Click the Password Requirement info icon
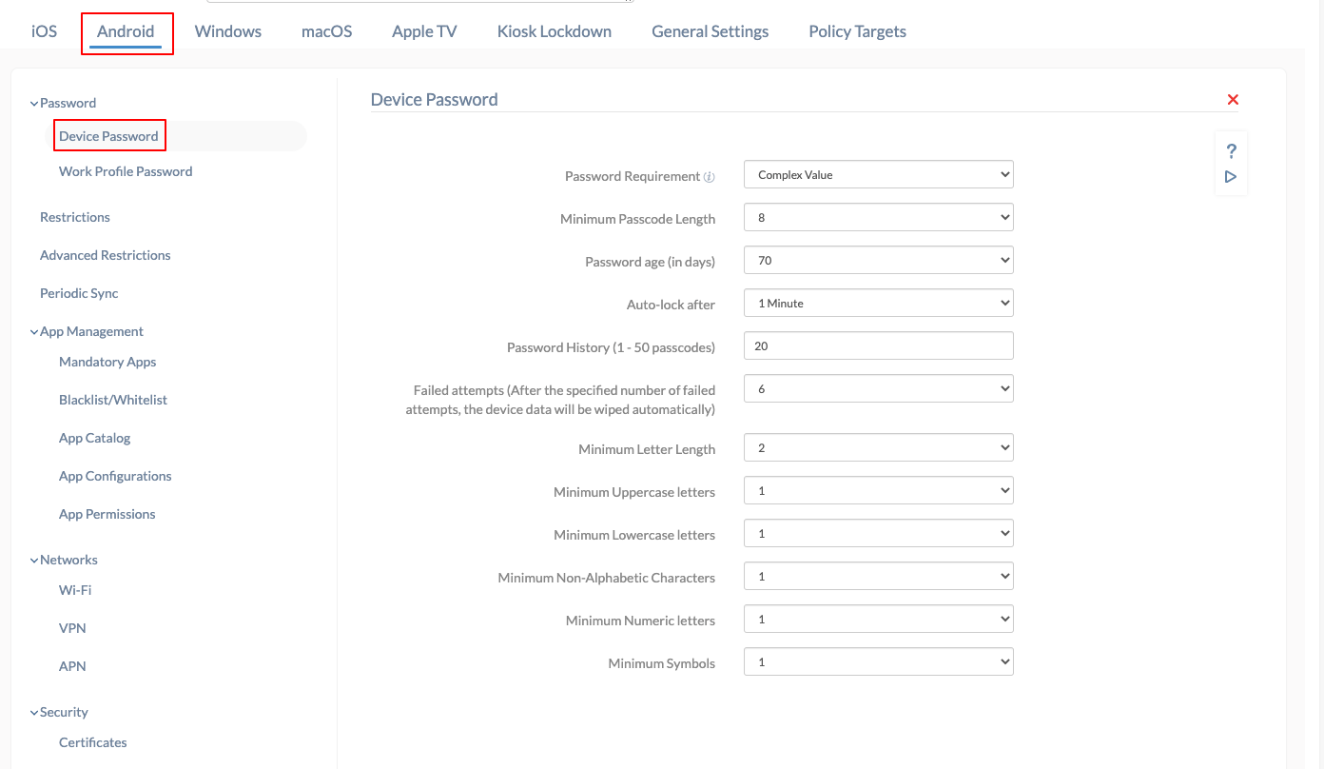 coord(711,175)
